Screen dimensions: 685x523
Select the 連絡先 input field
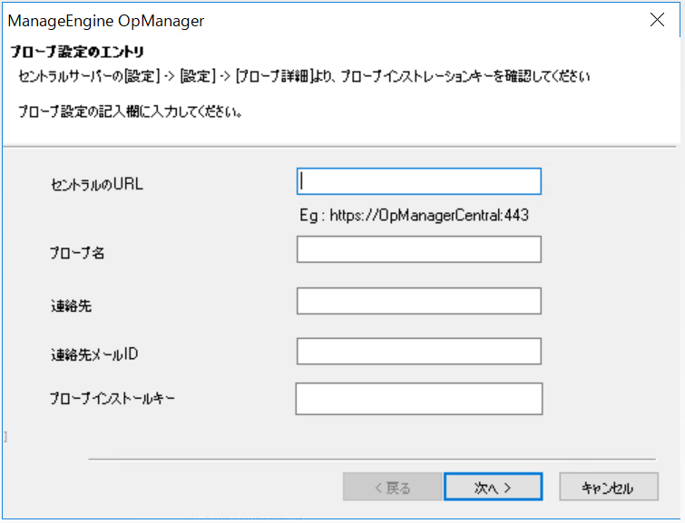pyautogui.click(x=419, y=301)
